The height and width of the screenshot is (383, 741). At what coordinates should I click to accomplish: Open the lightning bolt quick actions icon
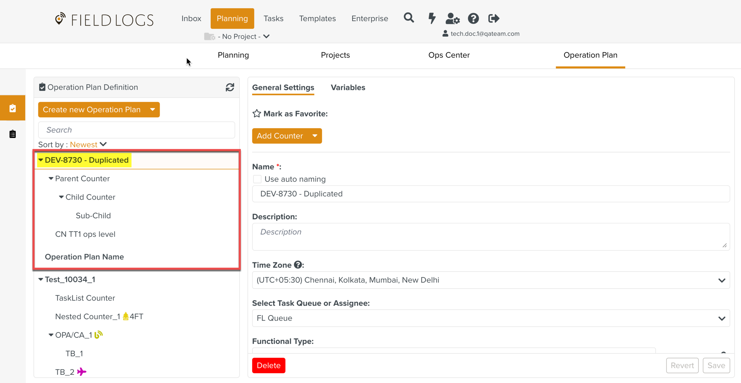pyautogui.click(x=432, y=18)
